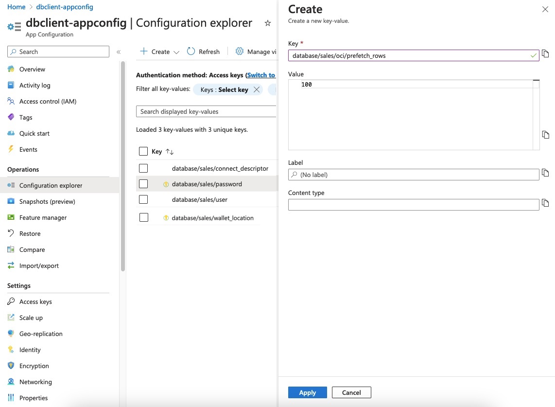Select the database/sales/connect_descriptor key text
This screenshot has height=407, width=555.
tap(220, 168)
